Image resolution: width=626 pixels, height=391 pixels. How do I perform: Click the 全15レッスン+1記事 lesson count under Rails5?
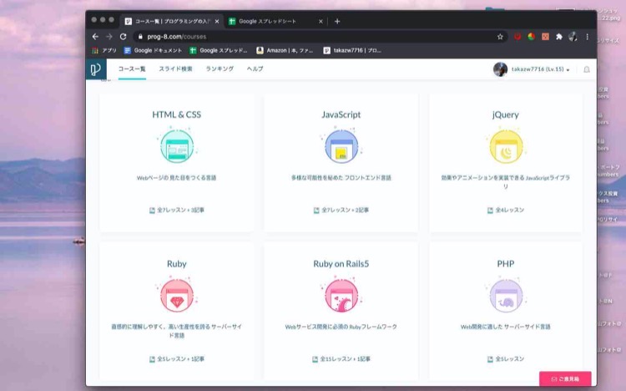pos(341,359)
